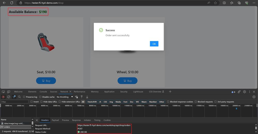Open the No throttling dropdown

click(65, 97)
